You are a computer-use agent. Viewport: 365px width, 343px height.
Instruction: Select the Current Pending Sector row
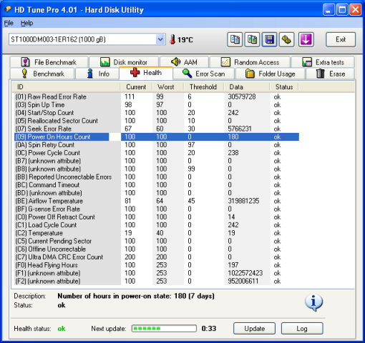pyautogui.click(x=157, y=241)
